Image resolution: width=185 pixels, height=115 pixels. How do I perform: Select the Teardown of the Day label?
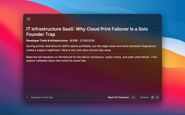click(x=42, y=97)
